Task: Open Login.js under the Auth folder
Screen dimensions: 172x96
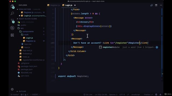Action: (x=29, y=38)
